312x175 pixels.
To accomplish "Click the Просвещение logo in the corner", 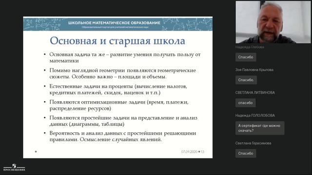I will tap(14, 167).
